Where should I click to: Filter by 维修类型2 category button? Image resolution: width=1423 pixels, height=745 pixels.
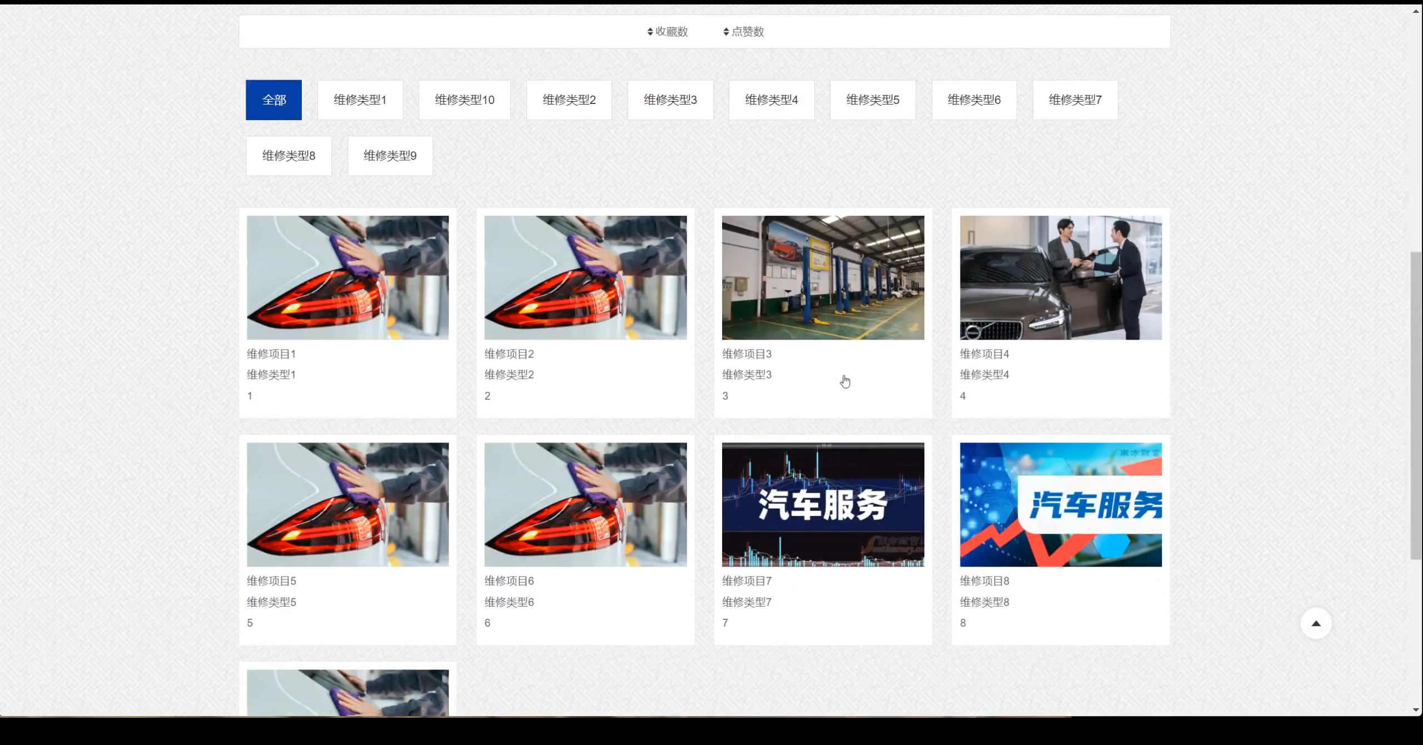click(x=569, y=100)
